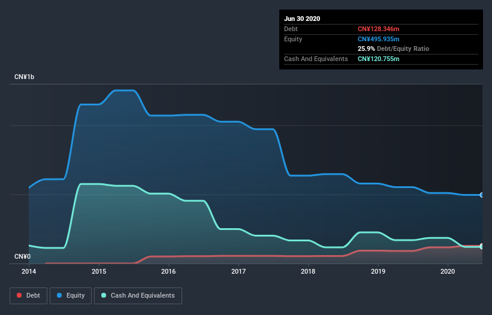Image resolution: width=492 pixels, height=315 pixels.
Task: Click the 2018 x-axis label
Action: click(308, 271)
